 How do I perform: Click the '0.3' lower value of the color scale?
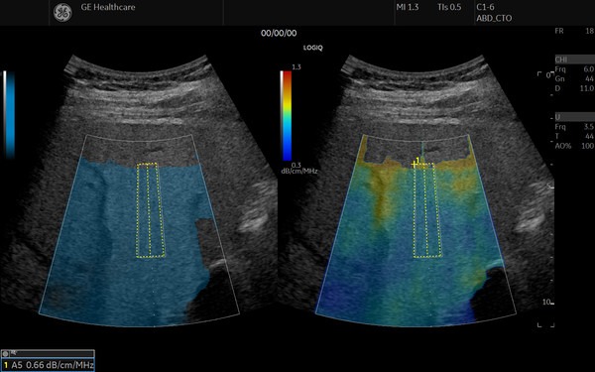296,165
